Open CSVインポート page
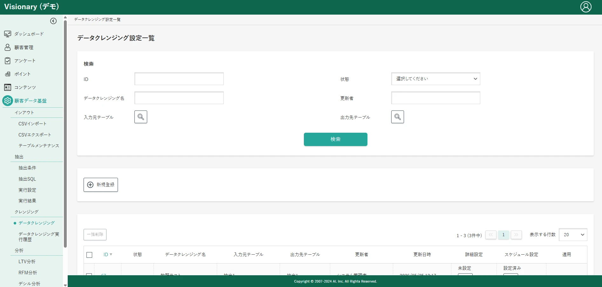Image resolution: width=602 pixels, height=287 pixels. (x=32, y=124)
